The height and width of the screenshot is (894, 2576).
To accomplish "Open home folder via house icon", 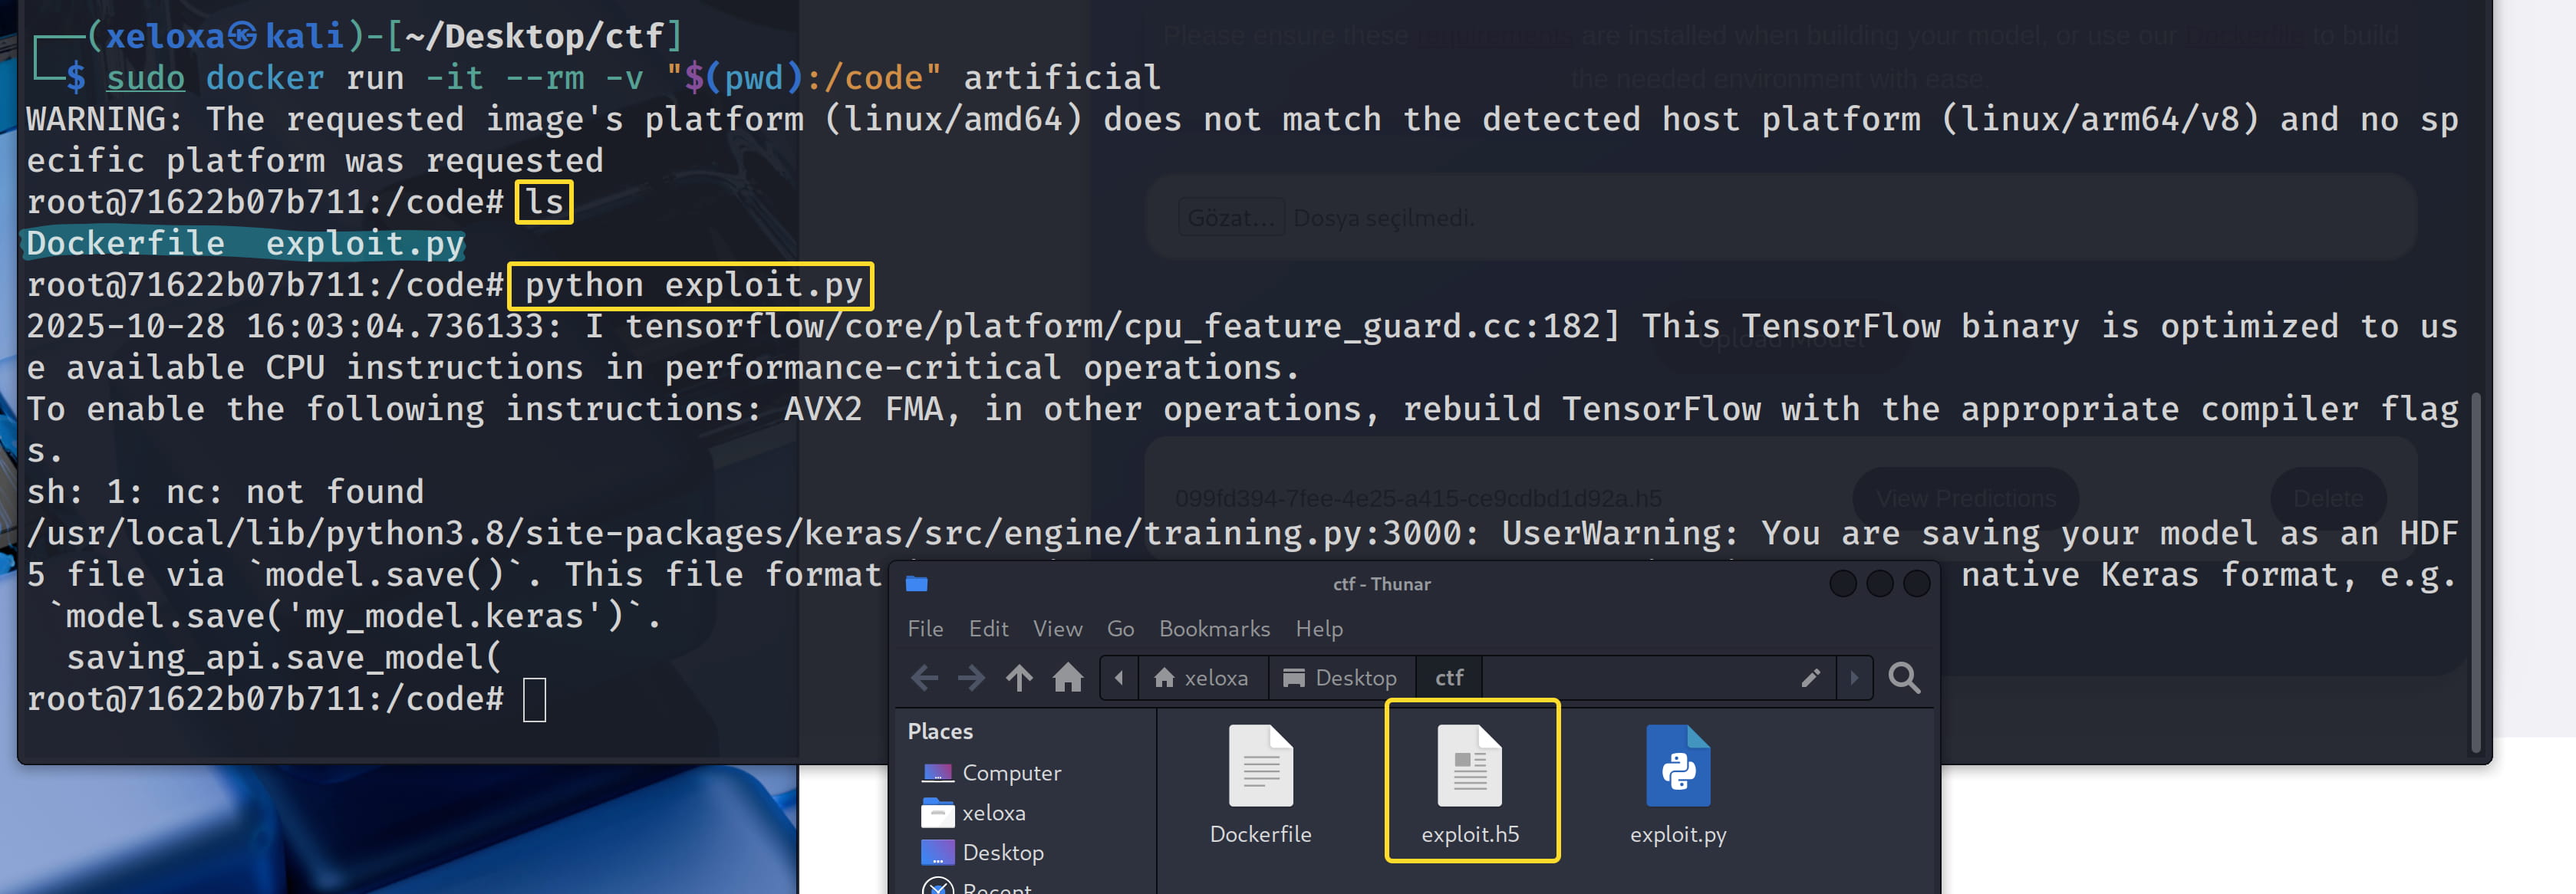I will click(x=1068, y=678).
